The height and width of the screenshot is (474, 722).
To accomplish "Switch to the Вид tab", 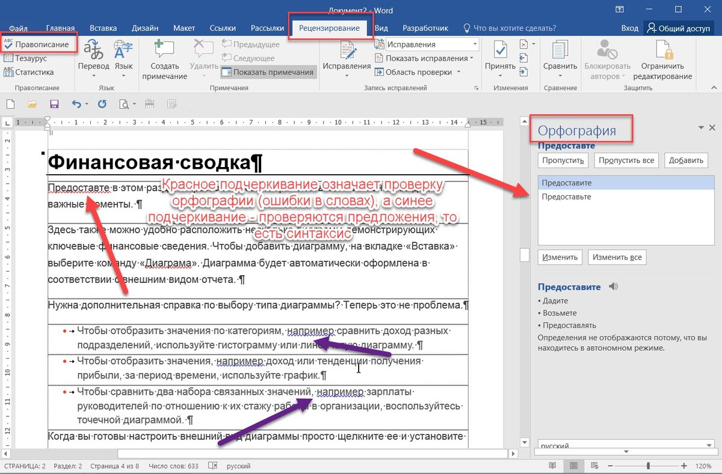I will click(x=381, y=28).
